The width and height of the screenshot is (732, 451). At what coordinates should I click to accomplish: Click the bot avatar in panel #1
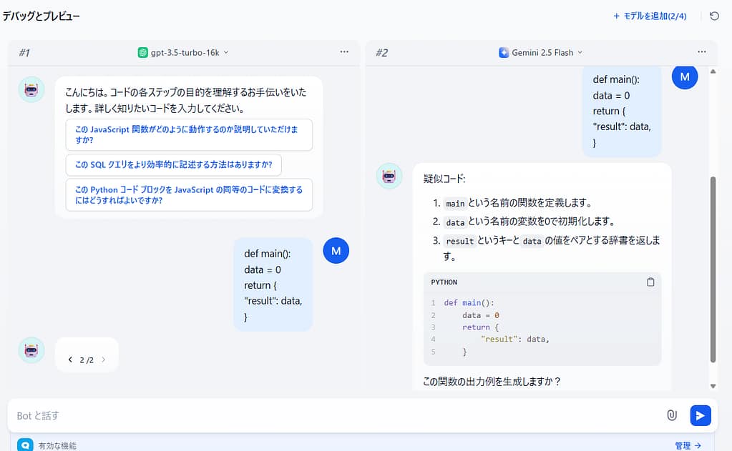[31, 89]
